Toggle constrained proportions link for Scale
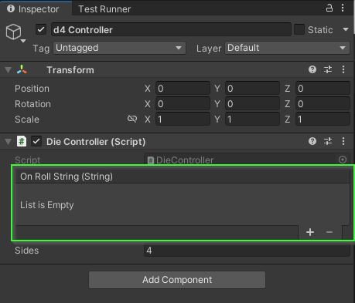The height and width of the screenshot is (303, 355). coord(132,119)
